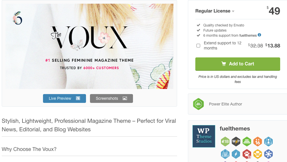Enable Extend support to 12 months checkbox

pyautogui.click(x=198, y=46)
